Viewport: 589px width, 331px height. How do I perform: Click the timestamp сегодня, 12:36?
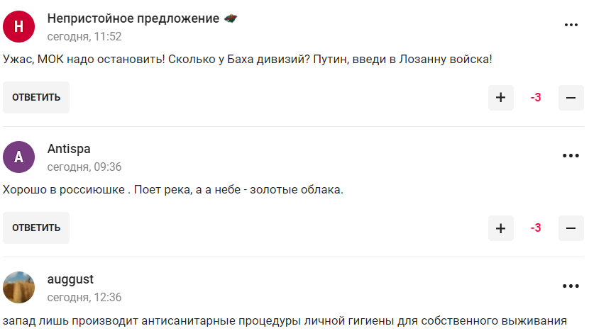pyautogui.click(x=84, y=297)
